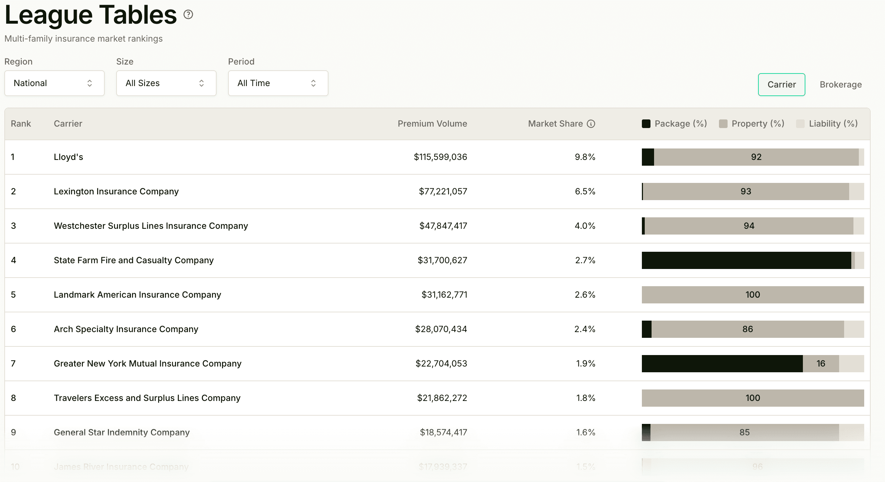Select Landmark American Insurance Company row

437,295
